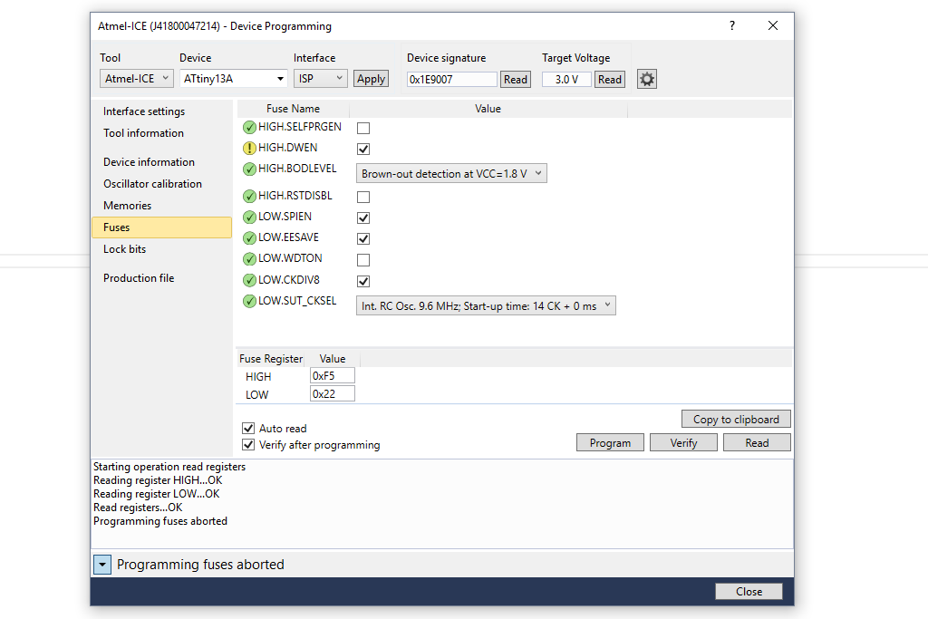
Task: Click the HIGH register row label
Action: click(x=258, y=377)
